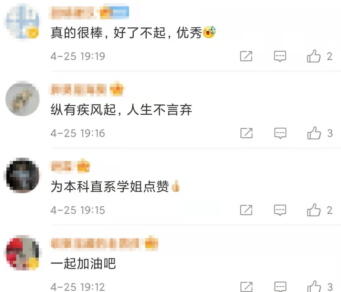This screenshot has width=341, height=292.
Task: Open avatar of the 19:16 commenter
Action: tap(22, 99)
